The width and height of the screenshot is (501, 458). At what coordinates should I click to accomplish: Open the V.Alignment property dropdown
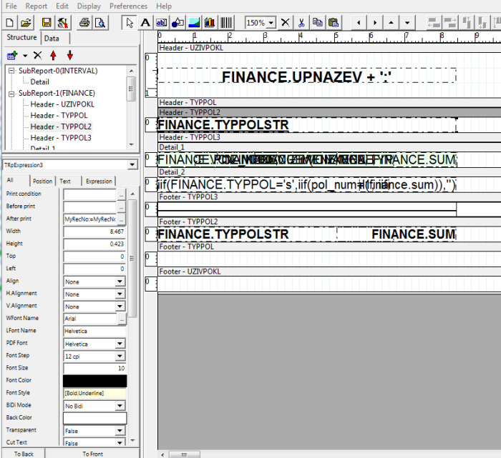pyautogui.click(x=120, y=307)
